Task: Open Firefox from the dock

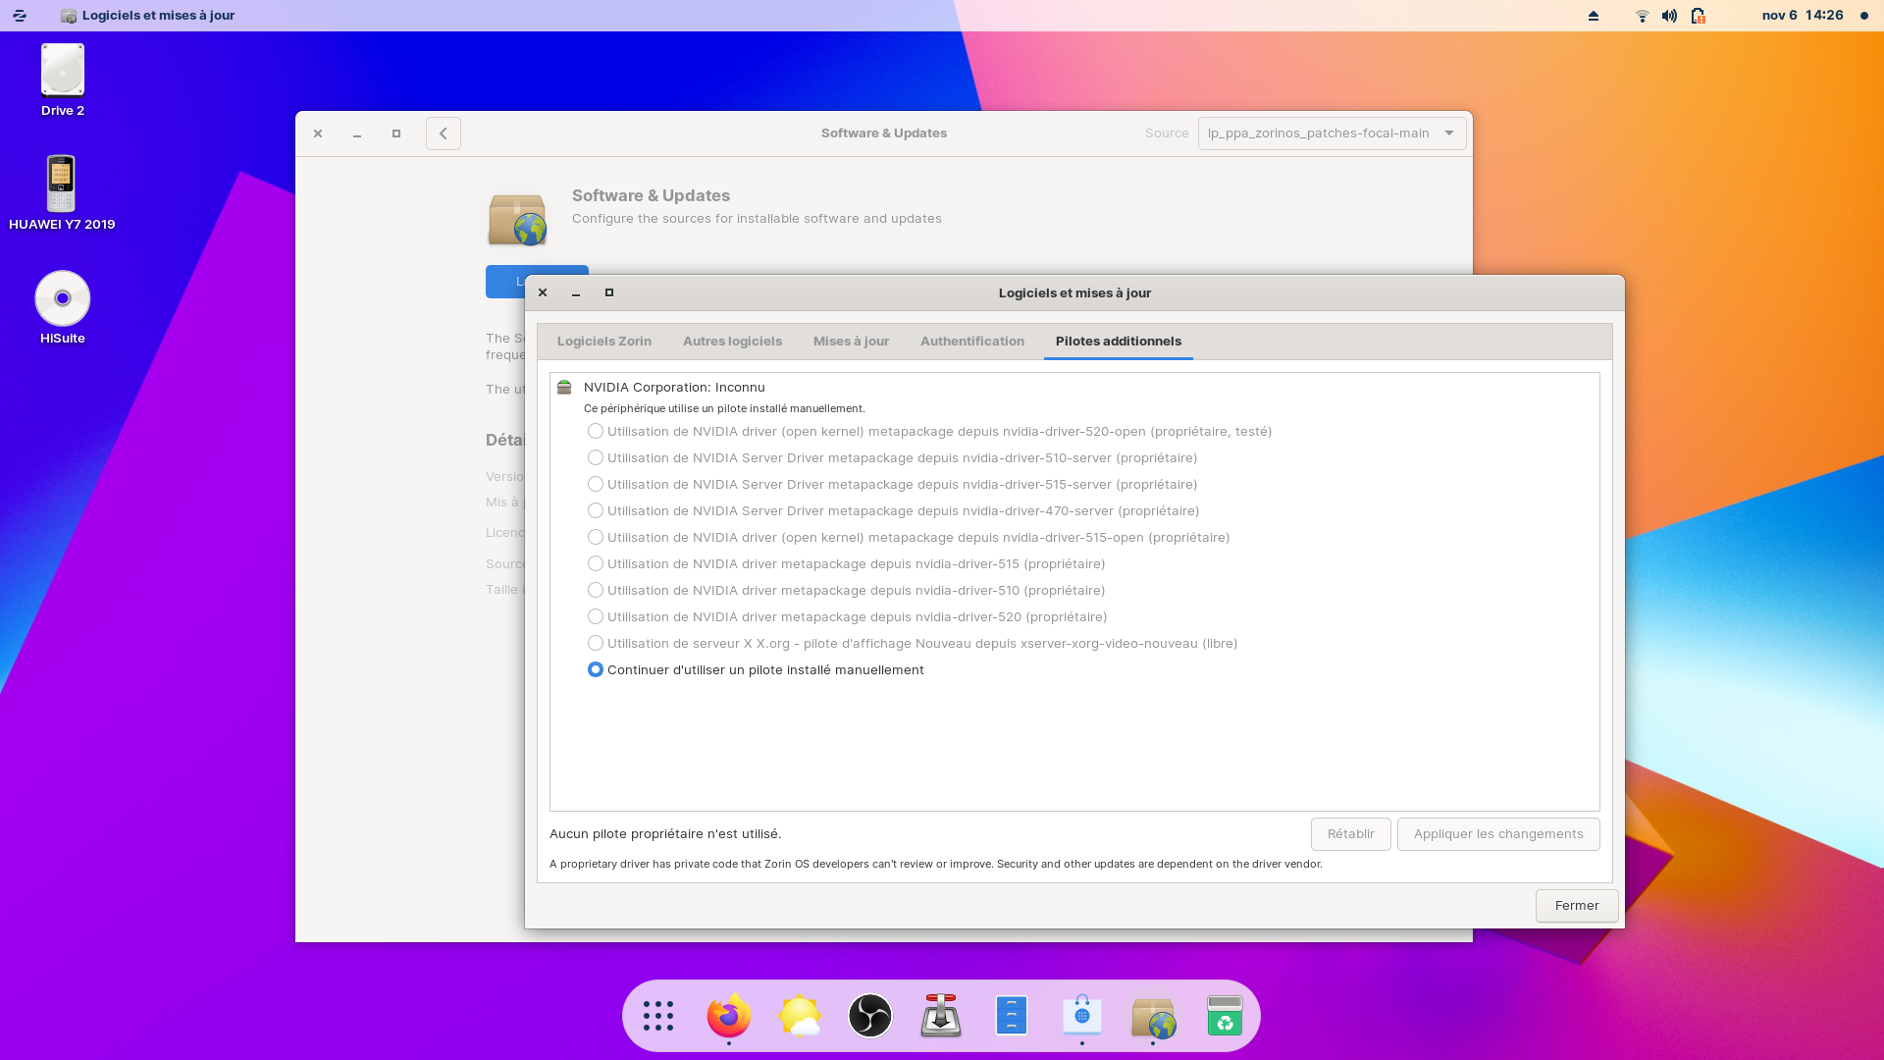Action: pos(728,1016)
